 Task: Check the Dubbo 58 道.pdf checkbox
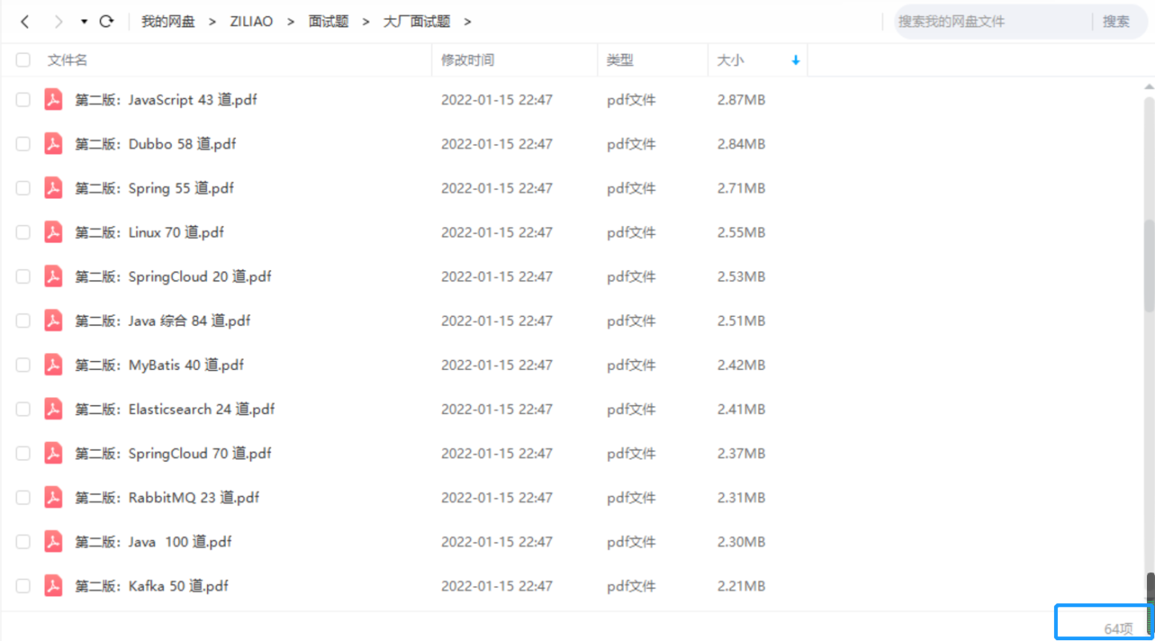tap(23, 144)
